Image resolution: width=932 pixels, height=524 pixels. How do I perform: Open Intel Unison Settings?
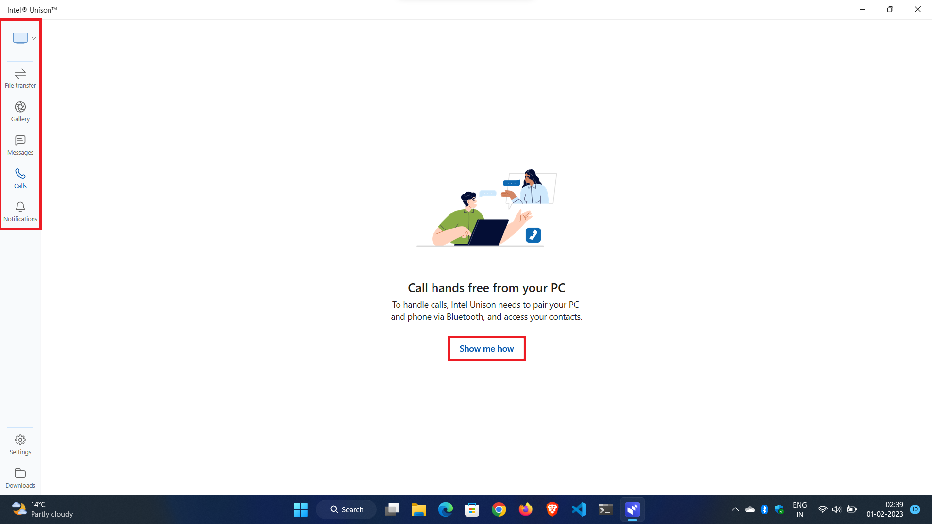(x=20, y=444)
